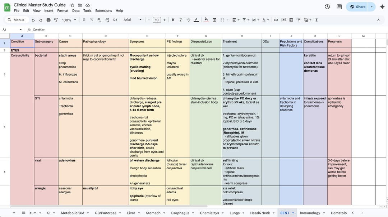388x217 pixels.
Task: Switch to the Head&Neck sheet tab
Action: pyautogui.click(x=260, y=213)
